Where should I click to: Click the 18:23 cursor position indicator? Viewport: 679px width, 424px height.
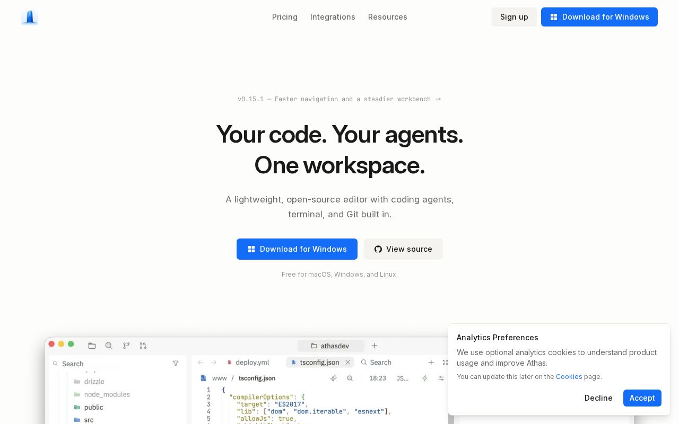point(378,378)
